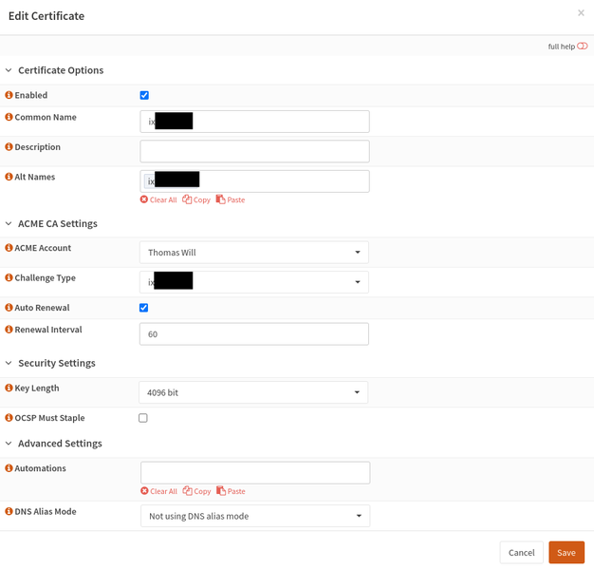Click the info icon next to Renewal Interval
Image resolution: width=594 pixels, height=569 pixels.
[x=9, y=331]
